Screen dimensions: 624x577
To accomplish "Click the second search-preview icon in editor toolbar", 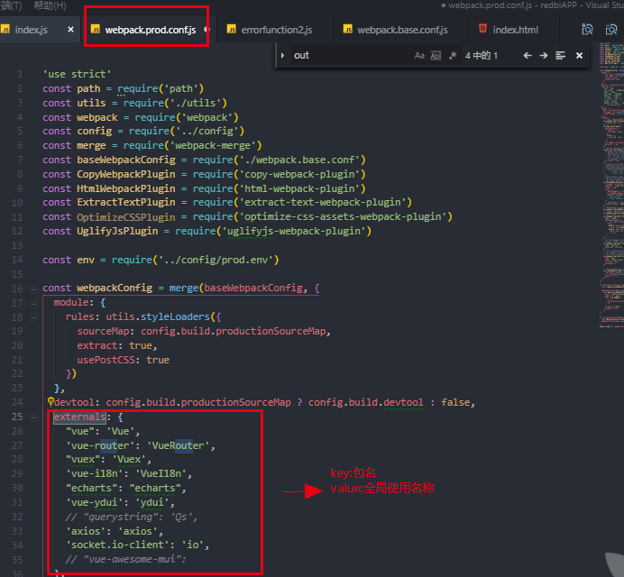I will [610, 30].
